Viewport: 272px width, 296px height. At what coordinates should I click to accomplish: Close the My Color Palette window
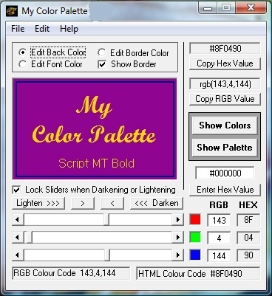pyautogui.click(x=251, y=8)
